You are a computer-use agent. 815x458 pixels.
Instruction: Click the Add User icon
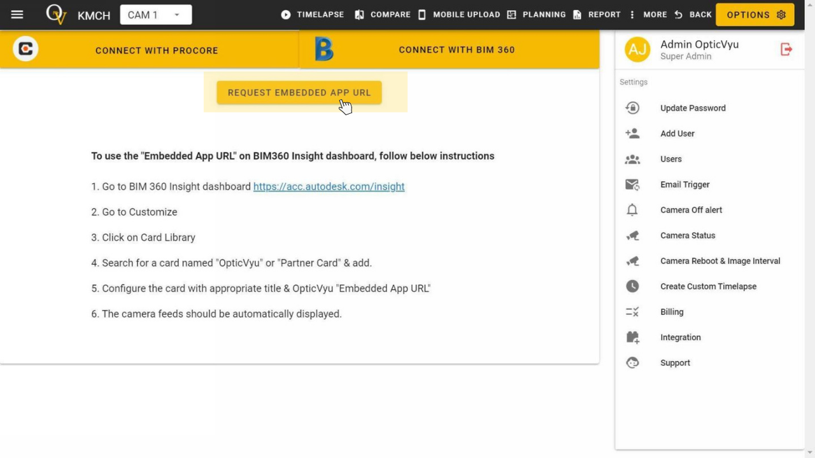tap(632, 134)
